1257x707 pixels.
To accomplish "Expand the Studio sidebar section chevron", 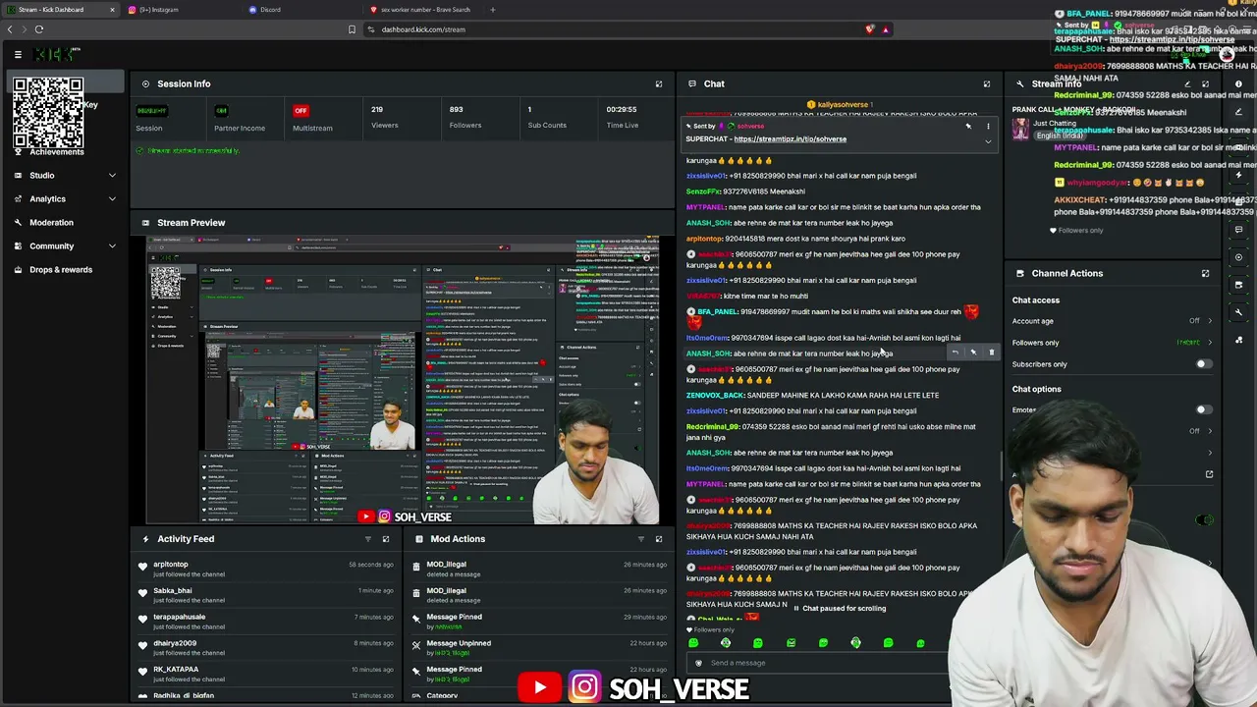I will click(x=112, y=176).
